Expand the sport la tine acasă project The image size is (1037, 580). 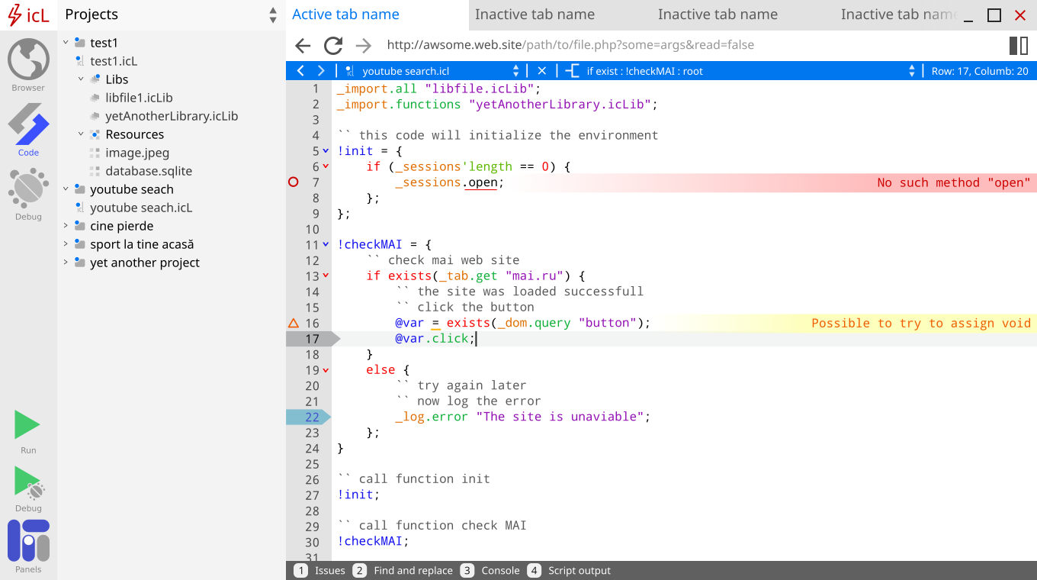[66, 244]
